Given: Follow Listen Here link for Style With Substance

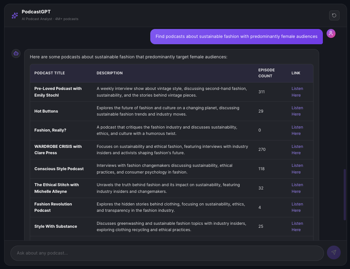Looking at the screenshot, I should [297, 227].
